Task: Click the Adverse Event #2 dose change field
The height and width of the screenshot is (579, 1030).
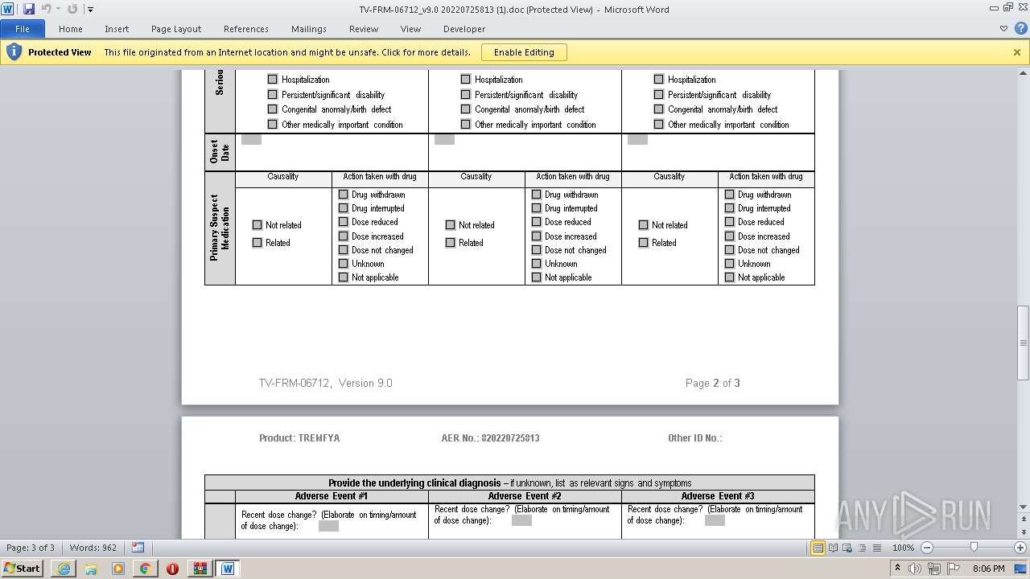Action: click(521, 520)
